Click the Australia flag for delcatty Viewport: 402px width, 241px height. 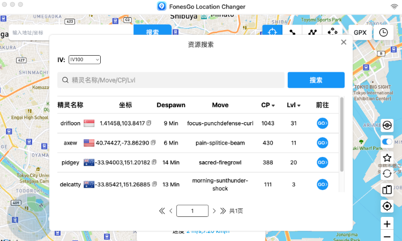89,184
